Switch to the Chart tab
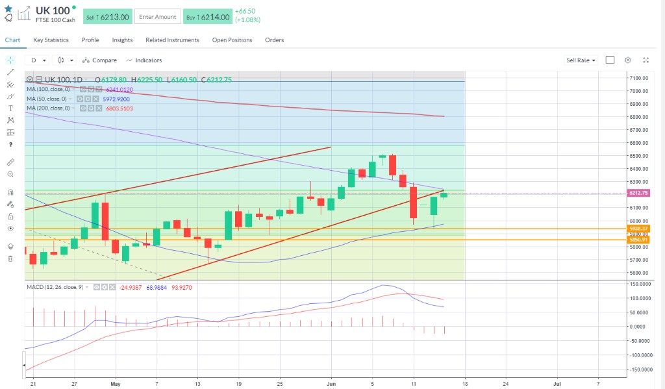Viewport: 665px width, 389px height. pos(13,40)
